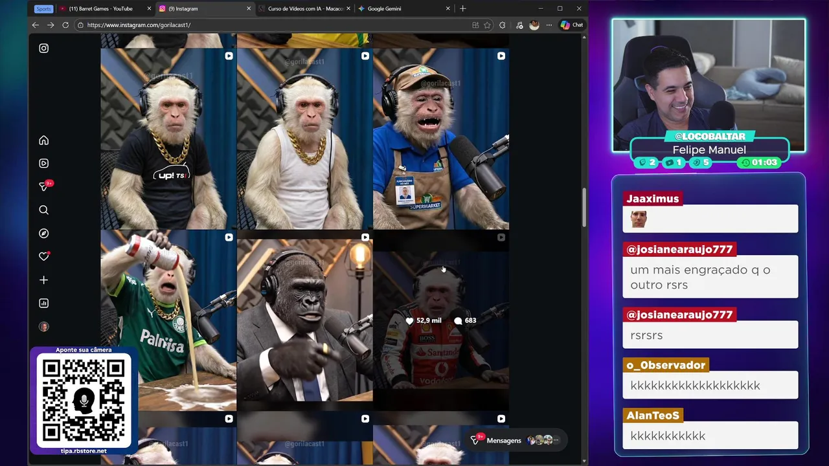This screenshot has height=466, width=829.
Task: Open the Palmeiras jersey monkey reel
Action: tap(168, 320)
